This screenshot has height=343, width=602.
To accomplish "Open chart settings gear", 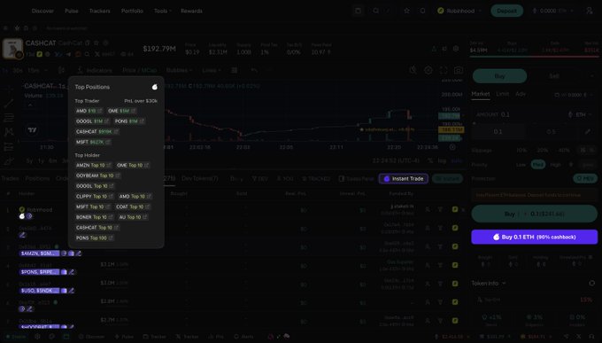I will [x=428, y=70].
